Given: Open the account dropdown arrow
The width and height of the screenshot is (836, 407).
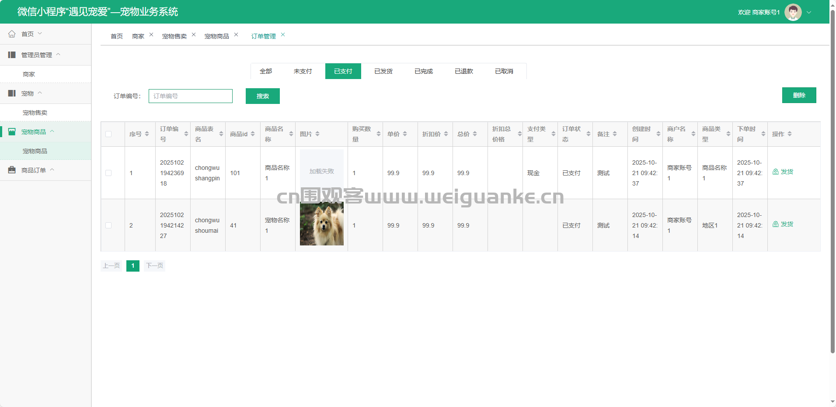Looking at the screenshot, I should pyautogui.click(x=809, y=12).
